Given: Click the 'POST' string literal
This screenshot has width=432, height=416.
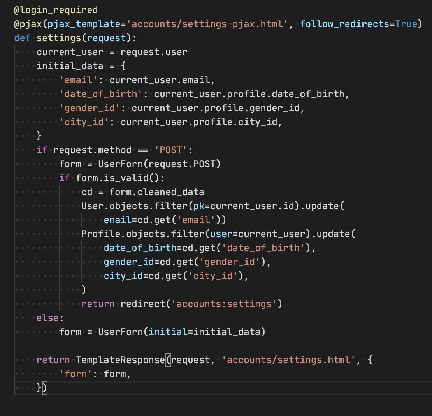Looking at the screenshot, I should 171,150.
